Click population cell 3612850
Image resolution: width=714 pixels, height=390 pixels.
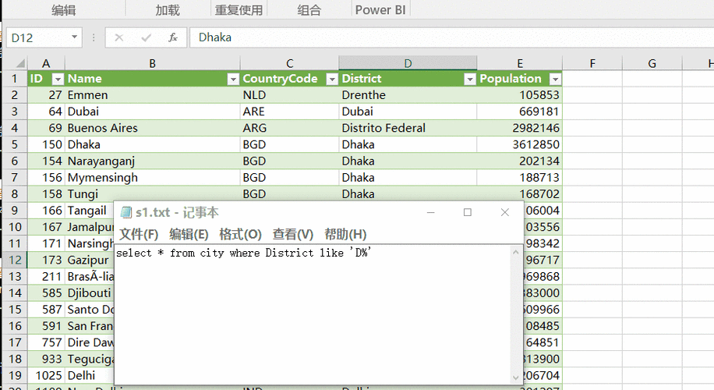point(520,144)
